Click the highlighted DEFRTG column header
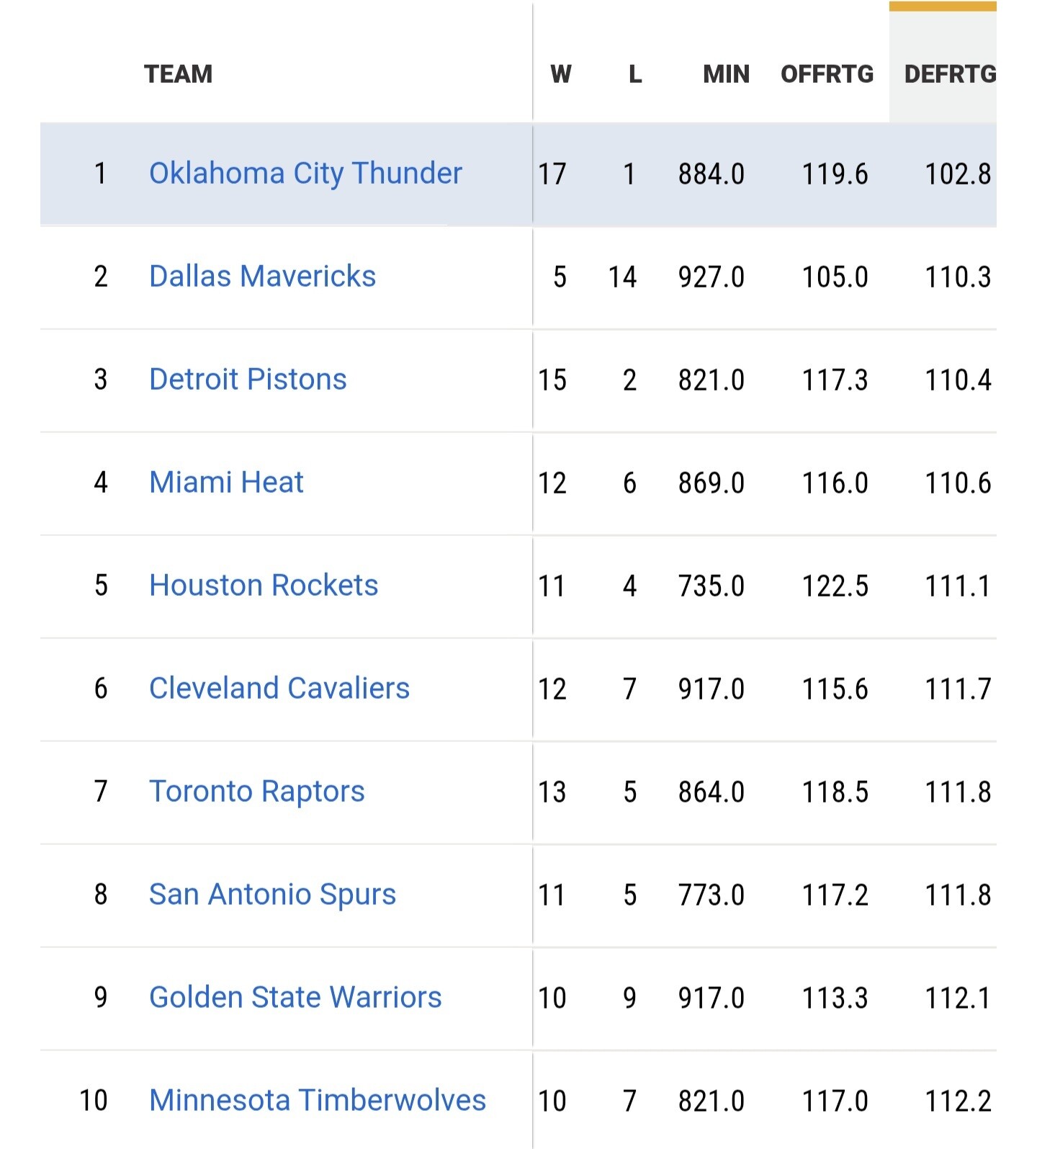The image size is (1037, 1149). 949,74
